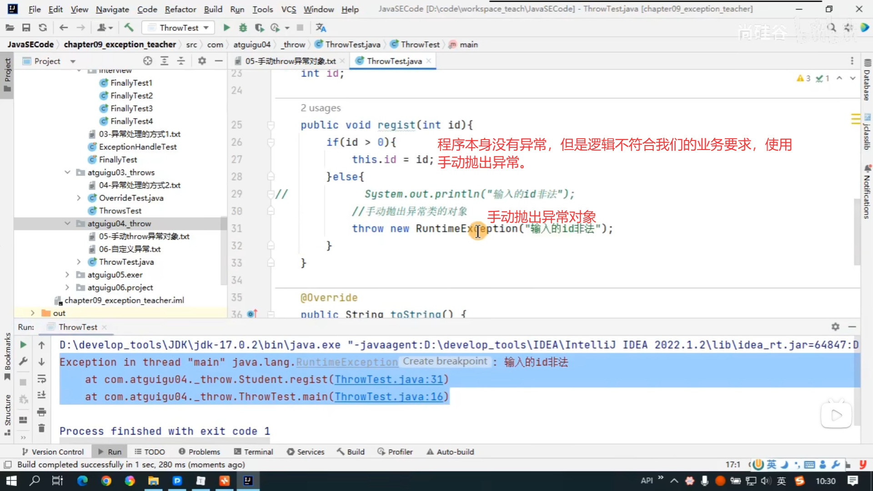Open ThrowTest.java:31 stack trace link
The width and height of the screenshot is (873, 491).
tap(389, 380)
